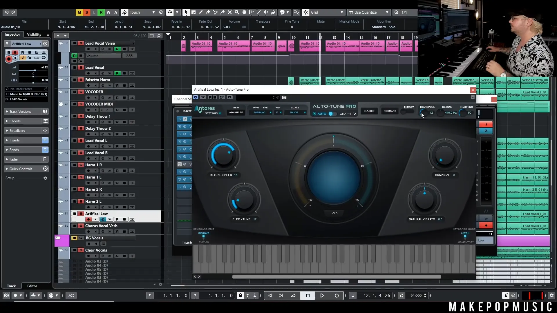The image size is (557, 313).
Task: Open the Grid snap type dropdown
Action: coord(327,12)
